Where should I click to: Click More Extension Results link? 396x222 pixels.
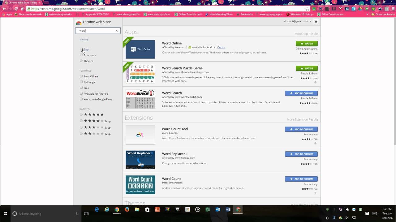(x=302, y=119)
